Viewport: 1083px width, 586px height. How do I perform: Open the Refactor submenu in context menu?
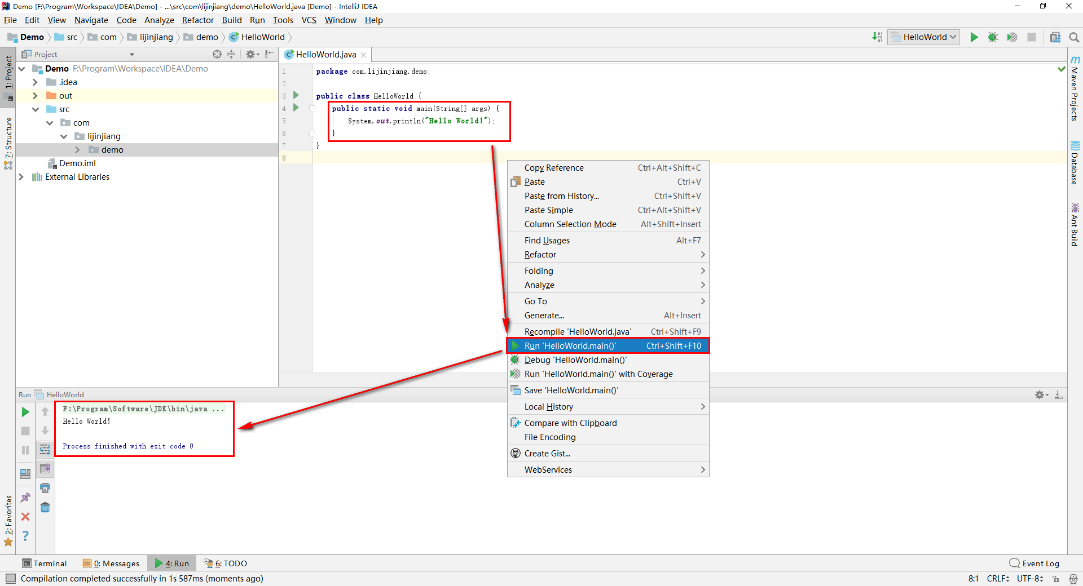tap(608, 255)
